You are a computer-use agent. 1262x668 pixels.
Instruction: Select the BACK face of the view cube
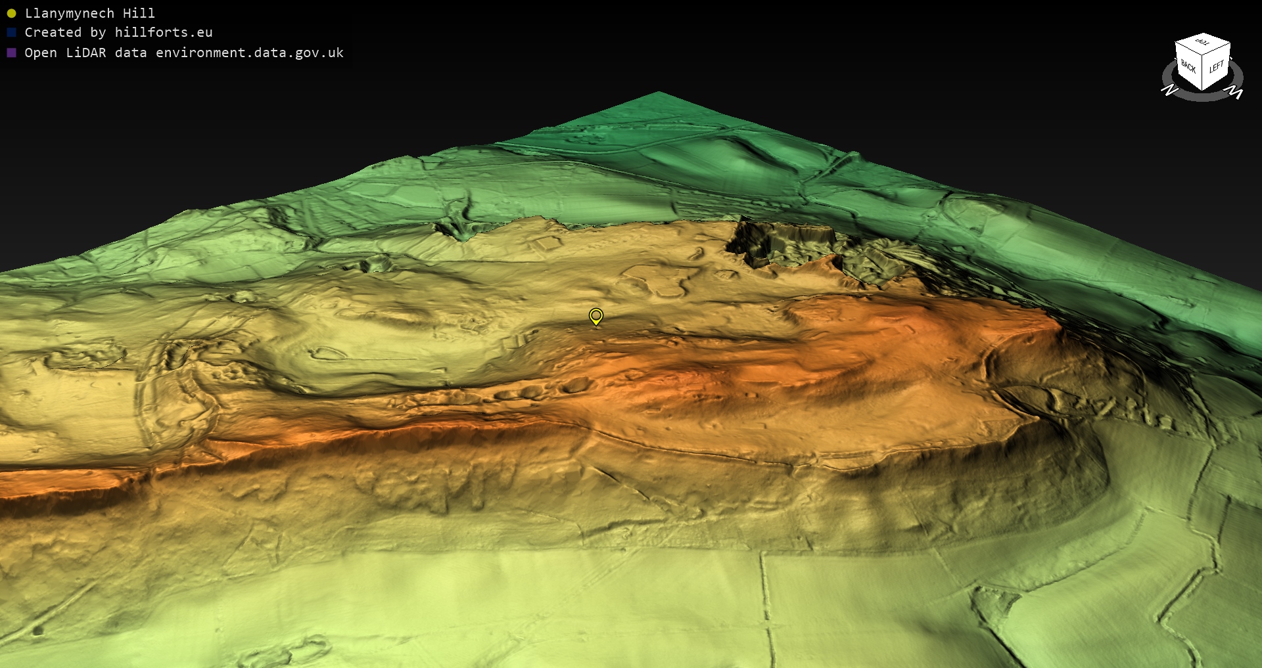tap(1188, 66)
